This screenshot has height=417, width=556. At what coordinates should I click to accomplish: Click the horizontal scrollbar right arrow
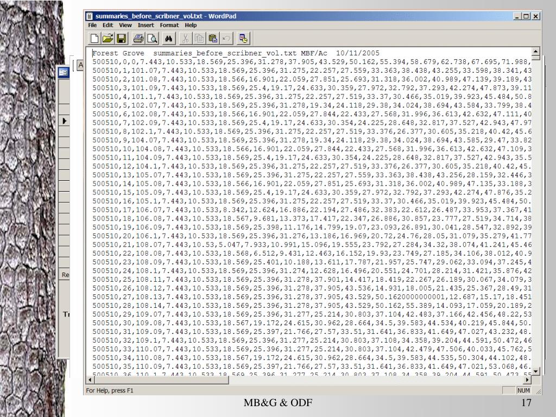pos(527,380)
